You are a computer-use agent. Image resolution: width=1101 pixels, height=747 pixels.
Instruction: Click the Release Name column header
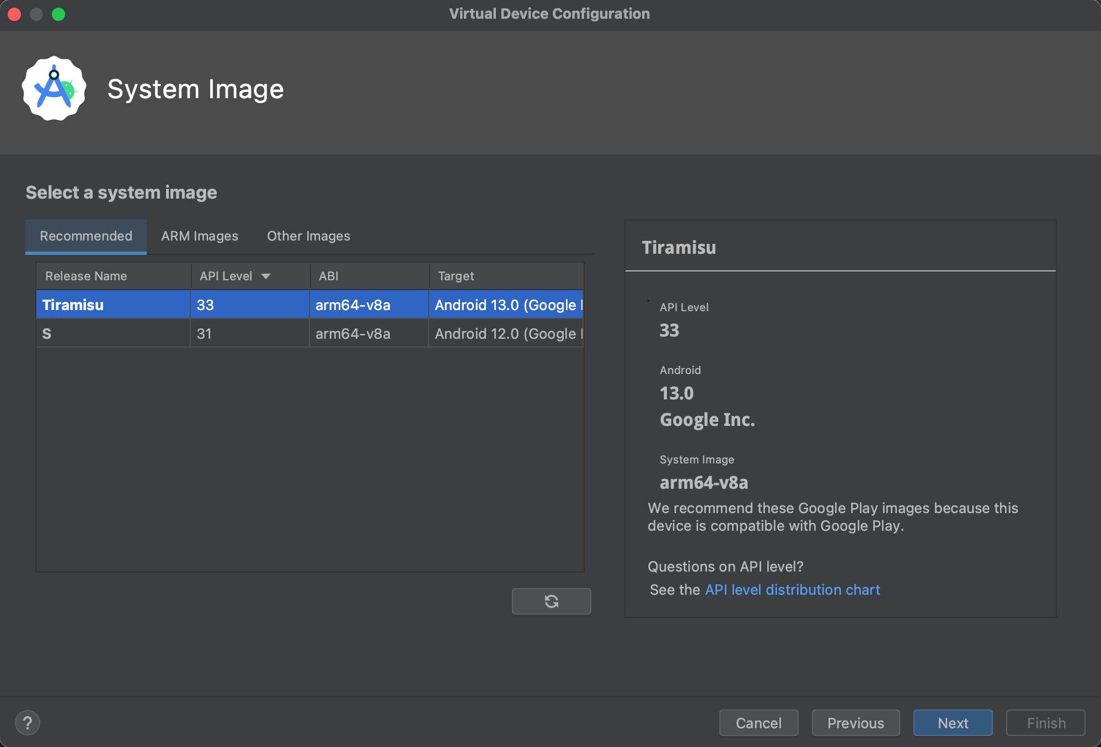point(113,276)
